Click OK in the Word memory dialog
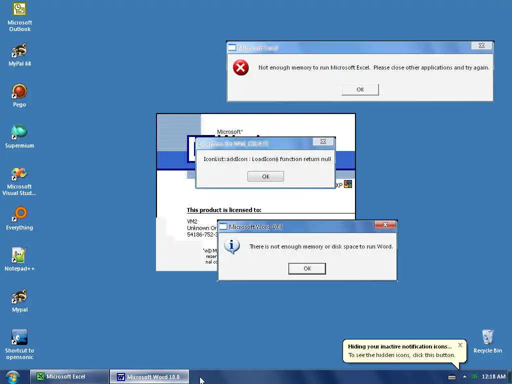512x384 pixels. click(307, 268)
